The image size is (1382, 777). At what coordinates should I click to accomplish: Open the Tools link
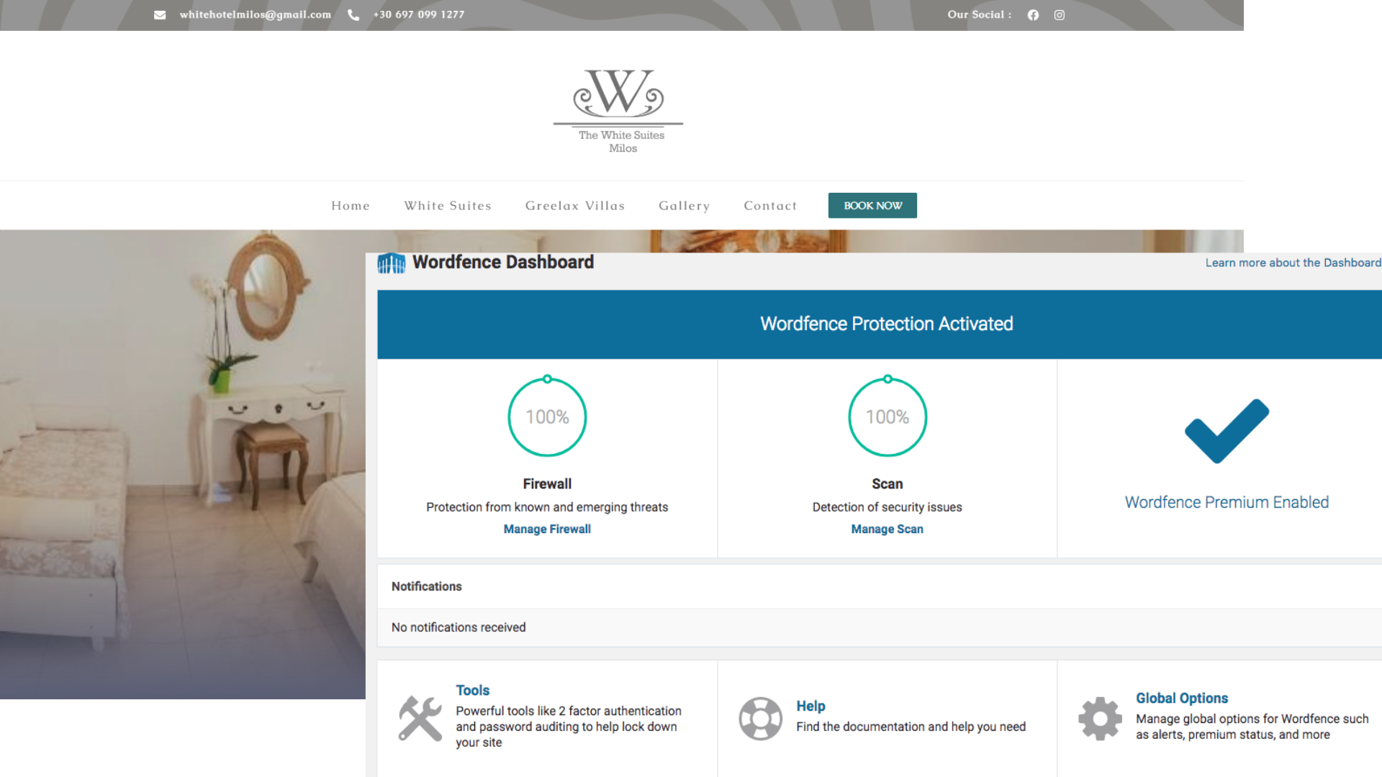click(472, 690)
